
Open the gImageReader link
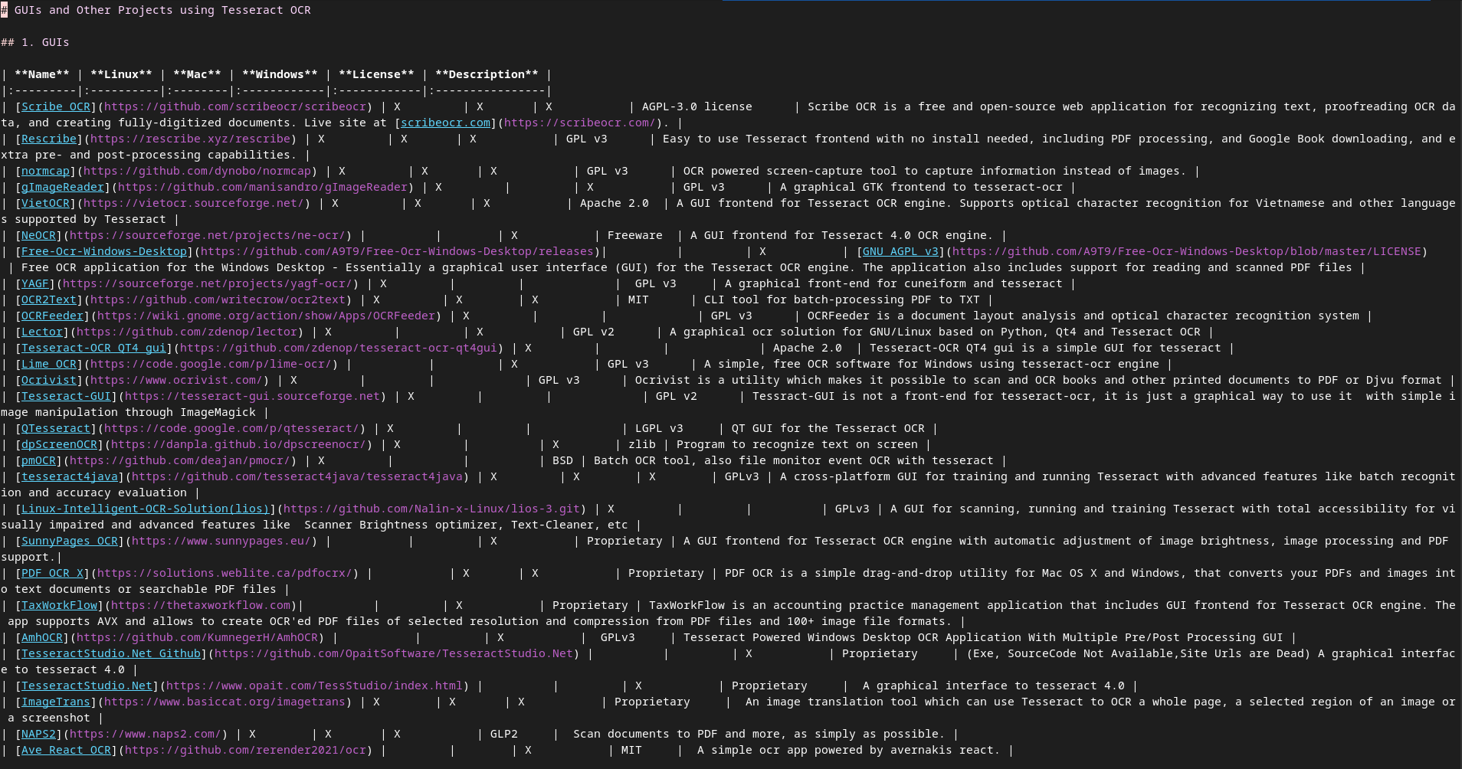(63, 187)
